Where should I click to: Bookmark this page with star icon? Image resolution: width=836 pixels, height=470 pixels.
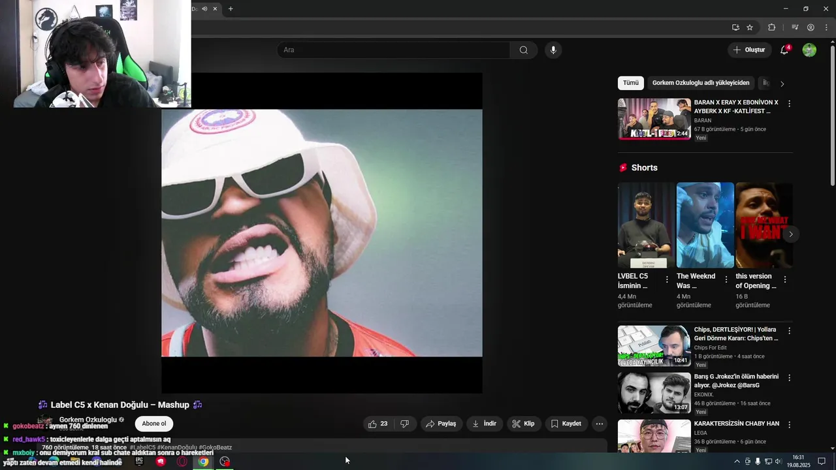point(750,27)
